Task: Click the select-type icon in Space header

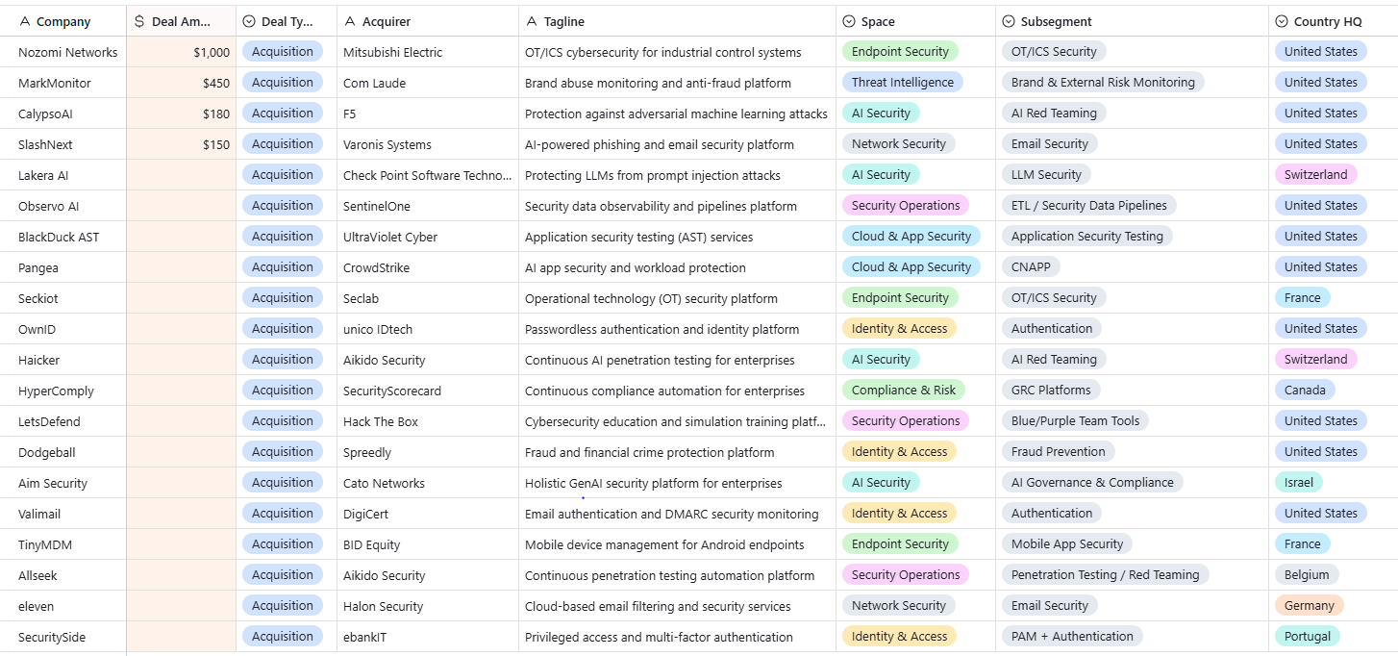Action: coord(849,21)
